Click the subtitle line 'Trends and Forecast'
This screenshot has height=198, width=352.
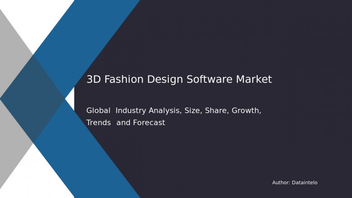pyautogui.click(x=126, y=122)
